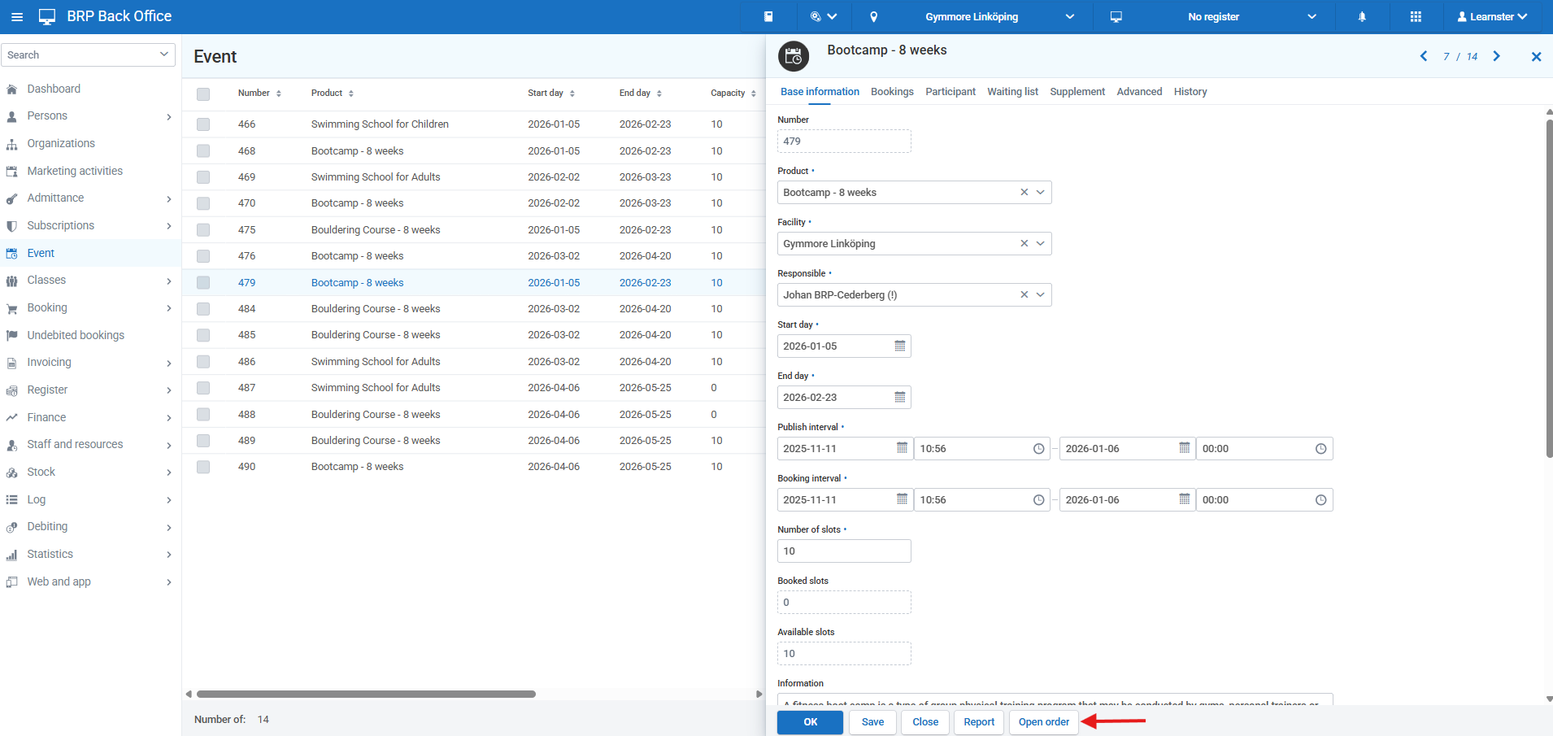Screen dimensions: 1553x736
Task: Click the location pin icon in the header
Action: (873, 16)
